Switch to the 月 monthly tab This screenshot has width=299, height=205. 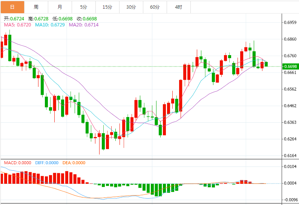(x=60, y=7)
